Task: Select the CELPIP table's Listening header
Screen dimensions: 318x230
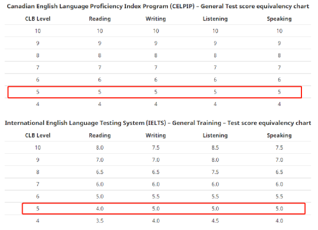Action: click(215, 19)
